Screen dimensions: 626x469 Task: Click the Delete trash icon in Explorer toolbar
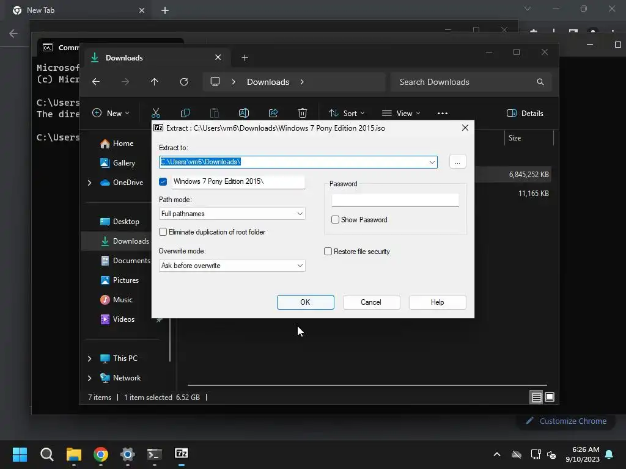pyautogui.click(x=303, y=113)
